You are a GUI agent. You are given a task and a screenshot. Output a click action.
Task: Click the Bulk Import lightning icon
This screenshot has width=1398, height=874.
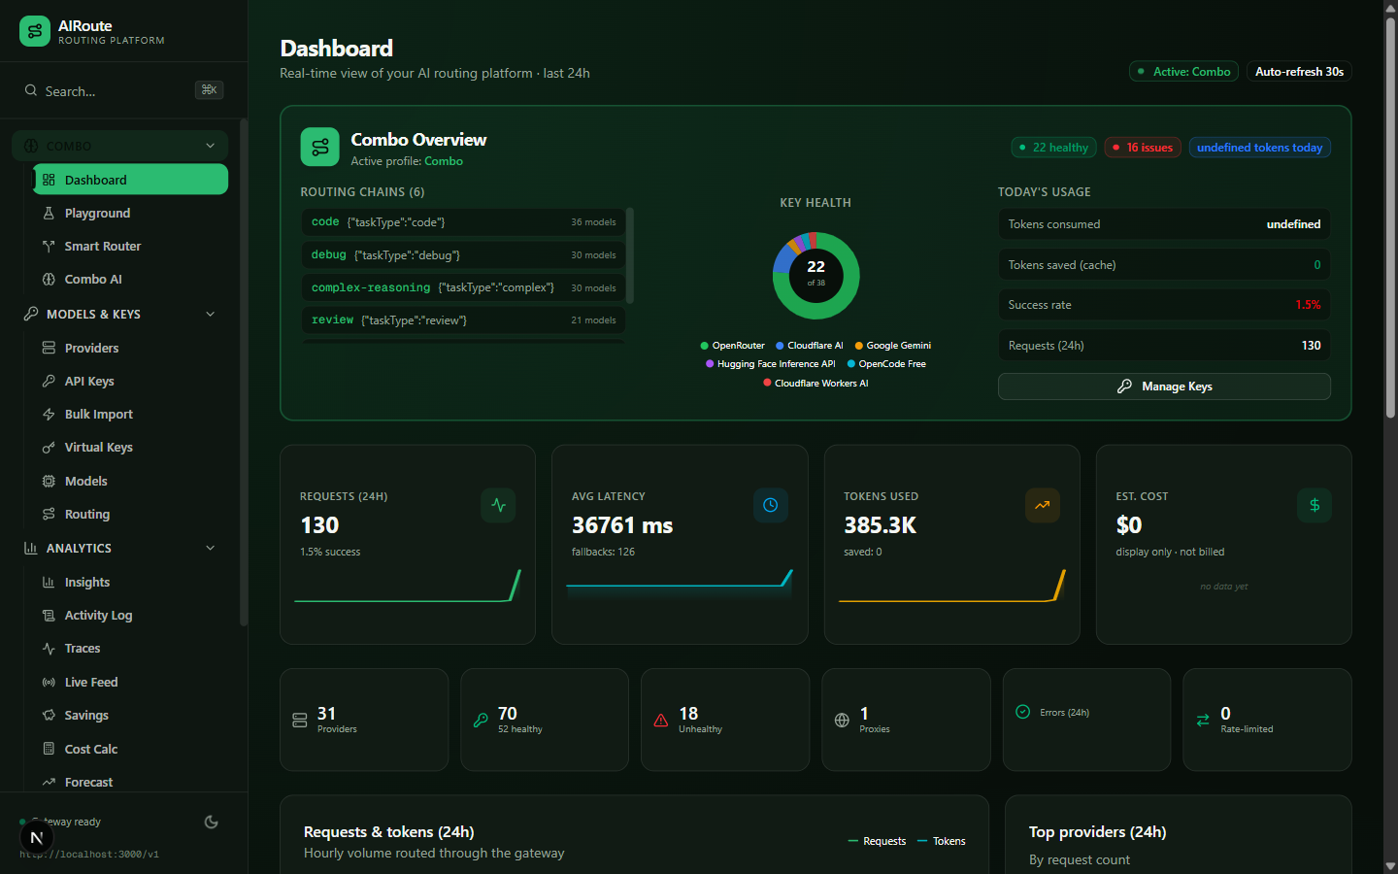click(x=49, y=414)
